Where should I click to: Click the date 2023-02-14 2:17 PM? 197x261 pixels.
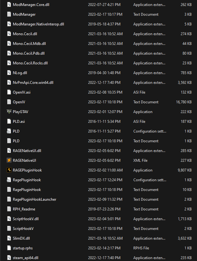[104, 248]
